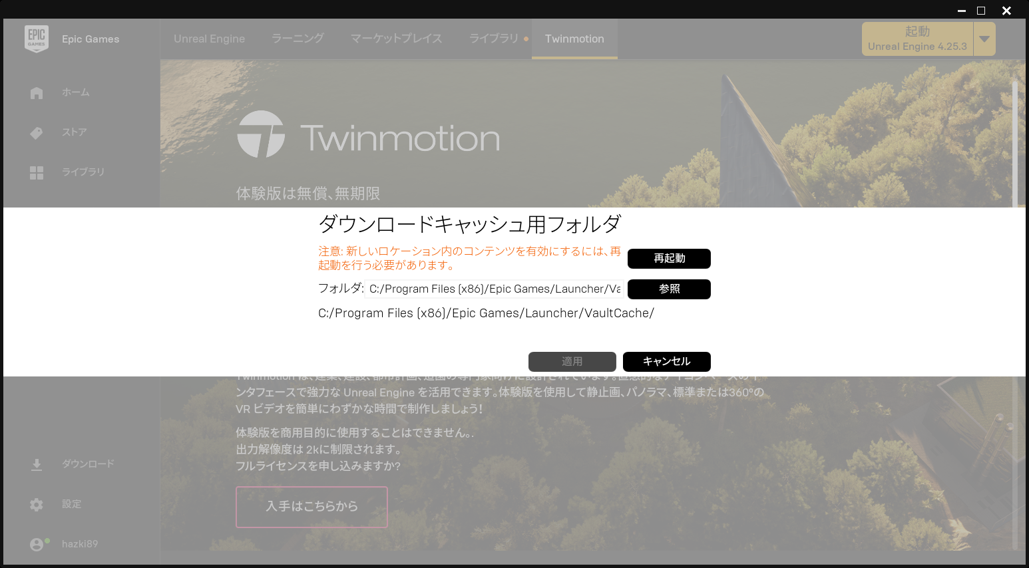
Task: Click the 参照 browse button
Action: pos(669,289)
